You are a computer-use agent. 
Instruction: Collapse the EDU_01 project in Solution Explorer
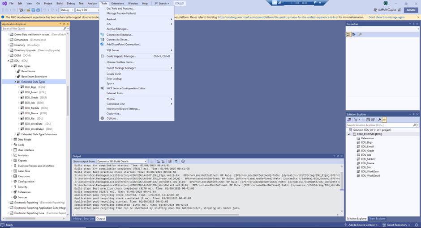pos(349,134)
